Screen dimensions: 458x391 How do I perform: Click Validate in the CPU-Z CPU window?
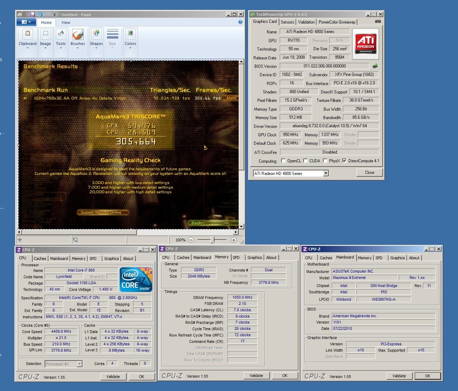pyautogui.click(x=113, y=377)
